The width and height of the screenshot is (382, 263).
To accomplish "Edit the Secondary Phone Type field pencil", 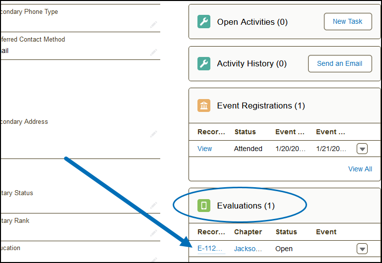I will (154, 24).
